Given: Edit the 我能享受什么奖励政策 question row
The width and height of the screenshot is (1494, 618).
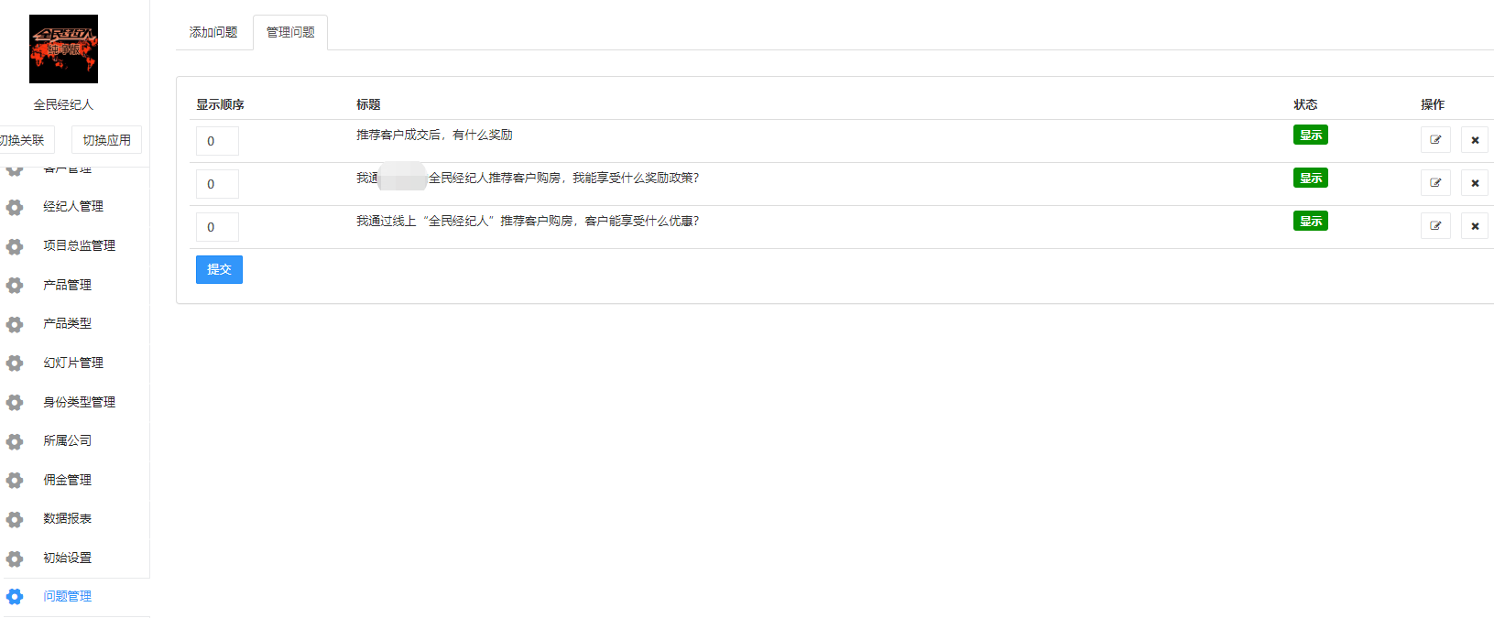Looking at the screenshot, I should pos(1435,183).
